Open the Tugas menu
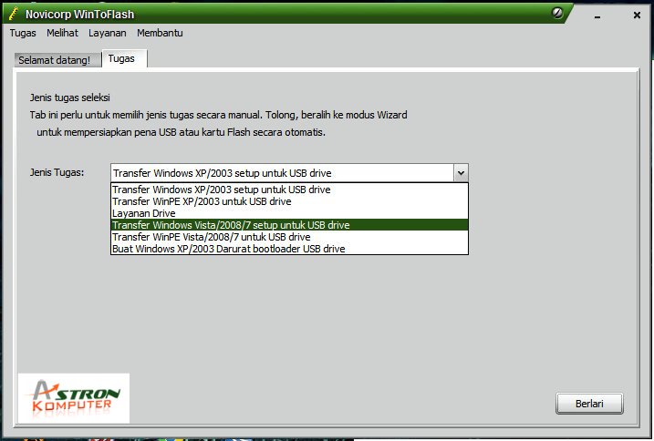 [x=23, y=33]
